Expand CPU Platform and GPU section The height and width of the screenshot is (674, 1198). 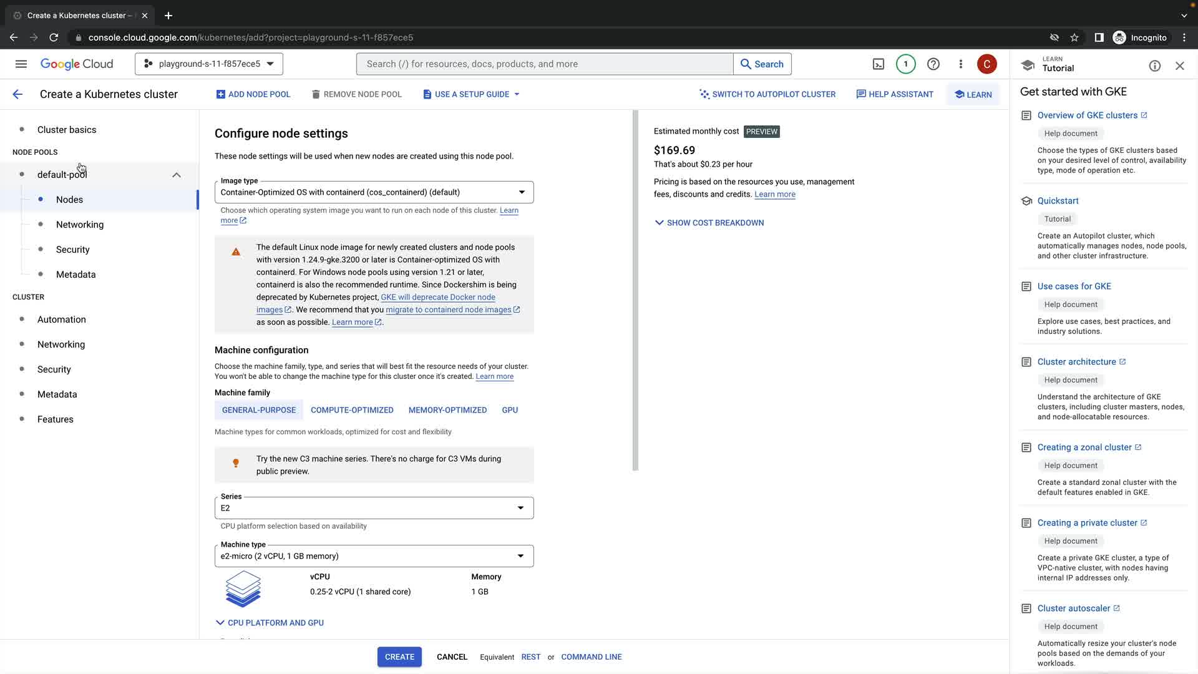270,623
